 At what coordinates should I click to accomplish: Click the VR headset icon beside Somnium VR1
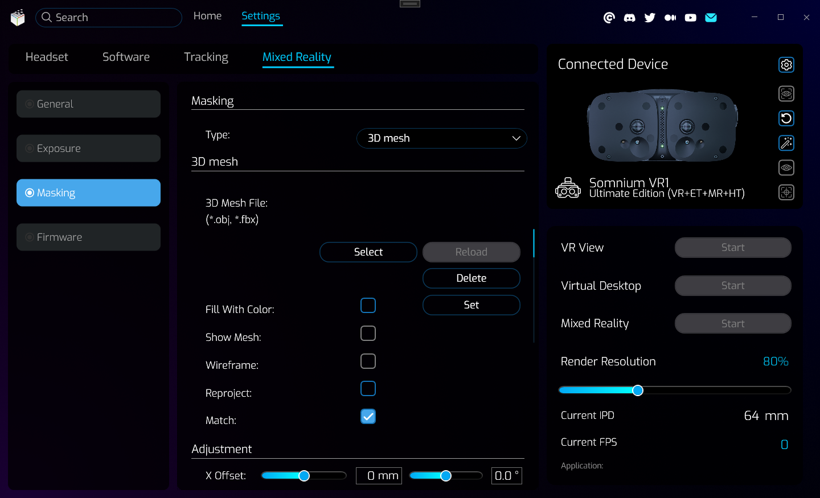568,188
